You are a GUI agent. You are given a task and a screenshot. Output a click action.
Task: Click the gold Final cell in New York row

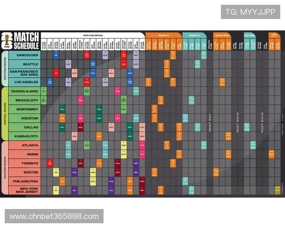click(277, 190)
